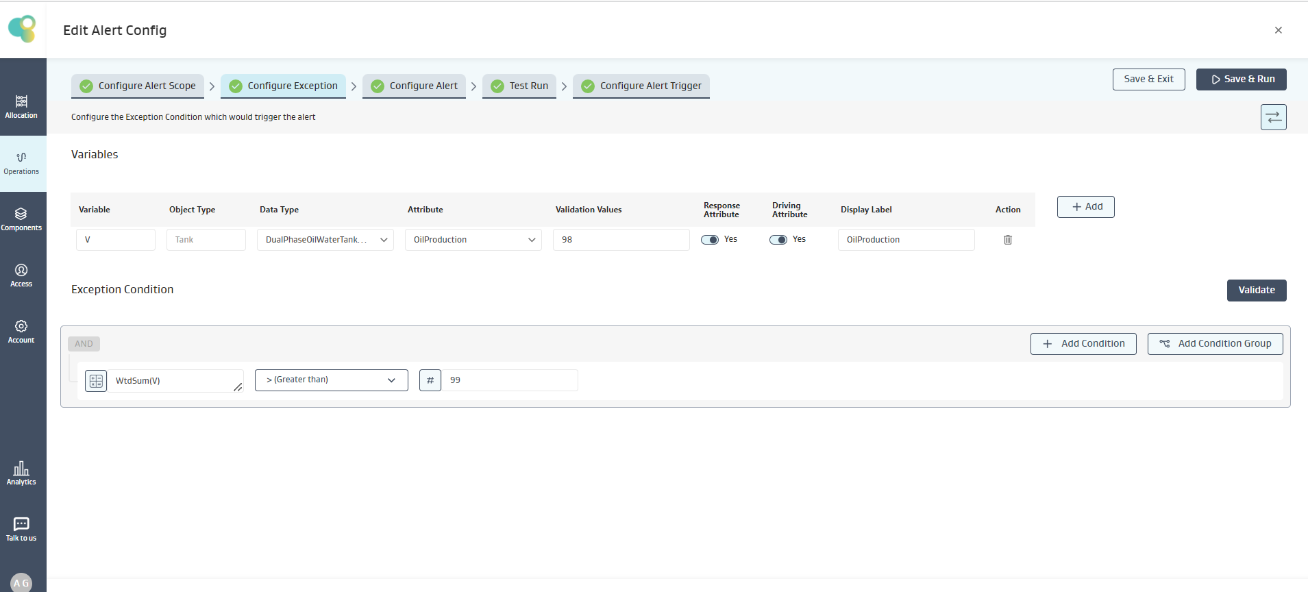Switch to Configure Alert Scope step
The height and width of the screenshot is (592, 1308).
138,86
